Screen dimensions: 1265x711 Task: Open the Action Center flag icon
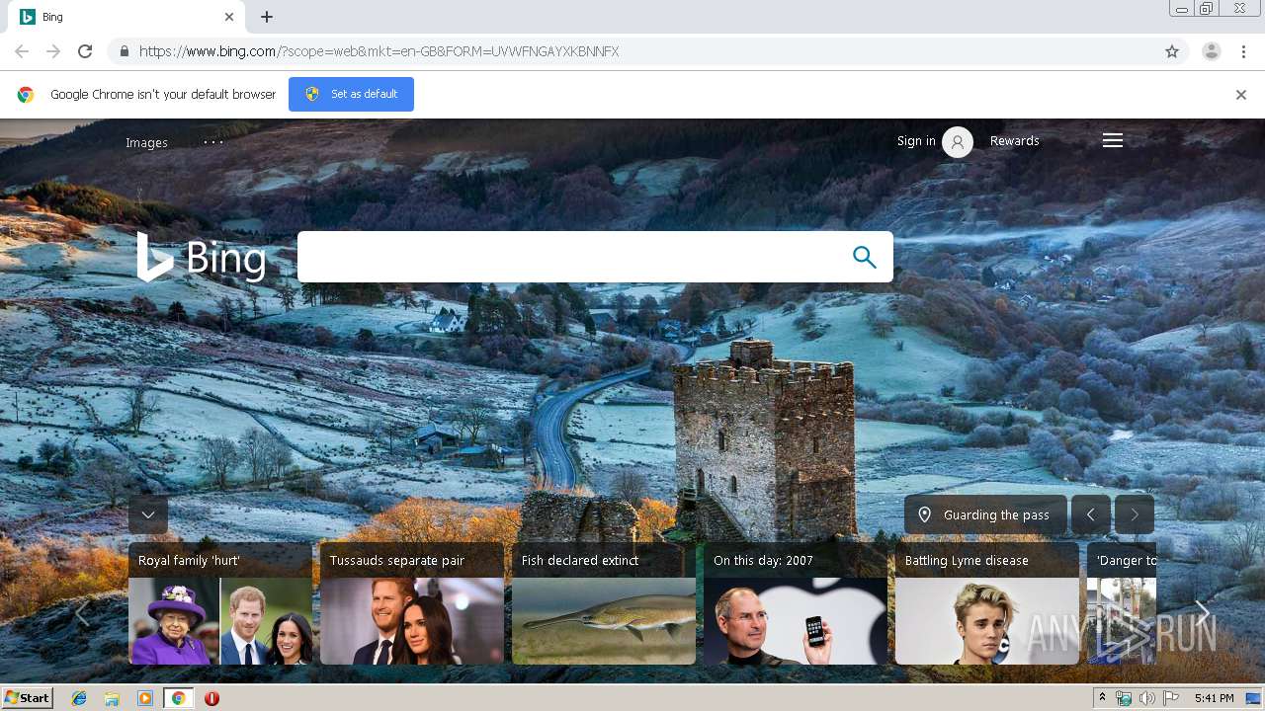1171,698
